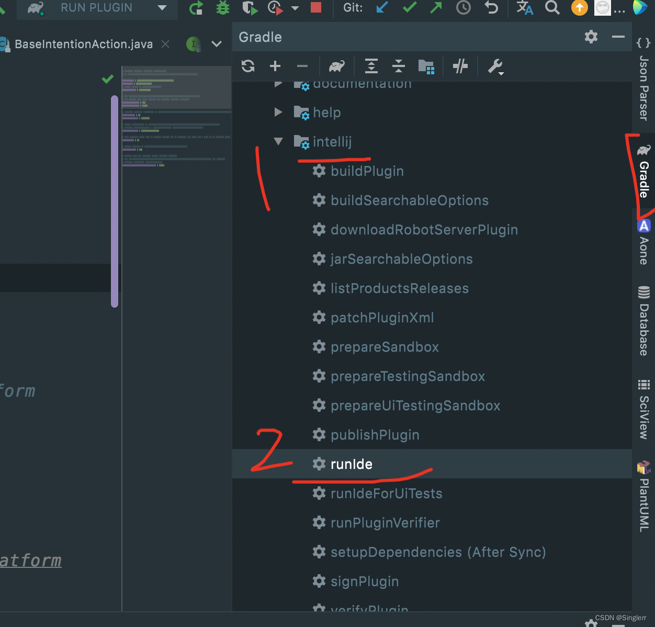The image size is (655, 627).
Task: Expand all nodes in Gradle tree
Action: point(371,66)
